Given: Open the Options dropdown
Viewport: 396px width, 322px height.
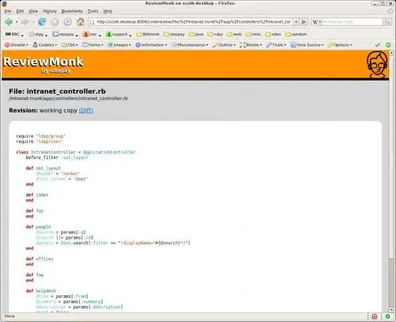Looking at the screenshot, I should coord(340,45).
